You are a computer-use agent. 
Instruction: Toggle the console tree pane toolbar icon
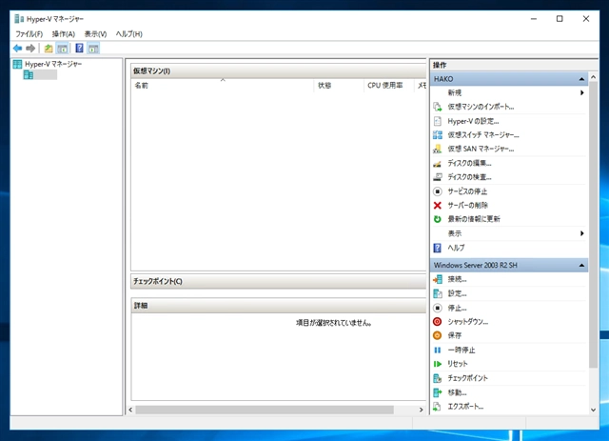(62, 49)
